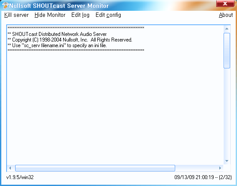Click the vertical scrollbar down arrow
This screenshot has height=186, width=237.
tap(227, 161)
